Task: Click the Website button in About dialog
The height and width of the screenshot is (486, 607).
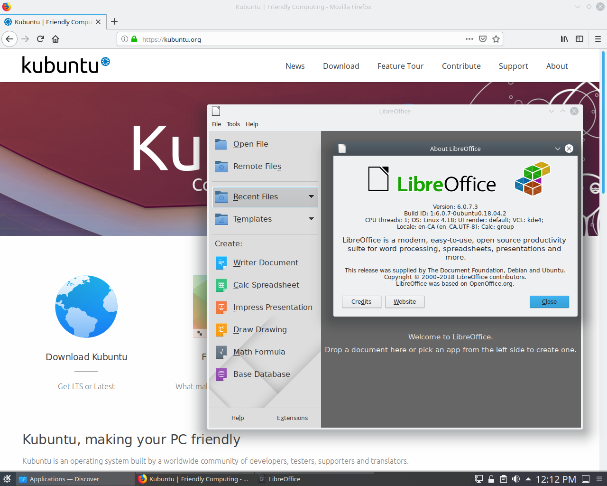Action: coord(405,302)
